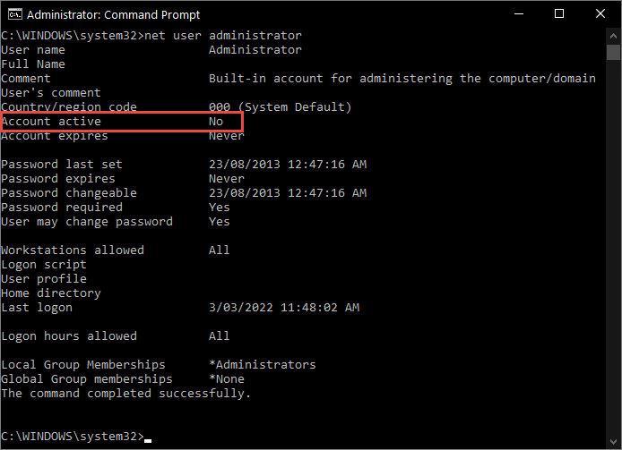This screenshot has height=450, width=622.
Task: Click the scrollbar up arrow
Action: pos(614,36)
